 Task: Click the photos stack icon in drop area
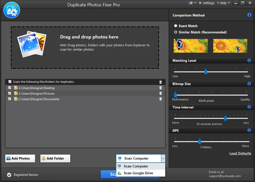32,44
